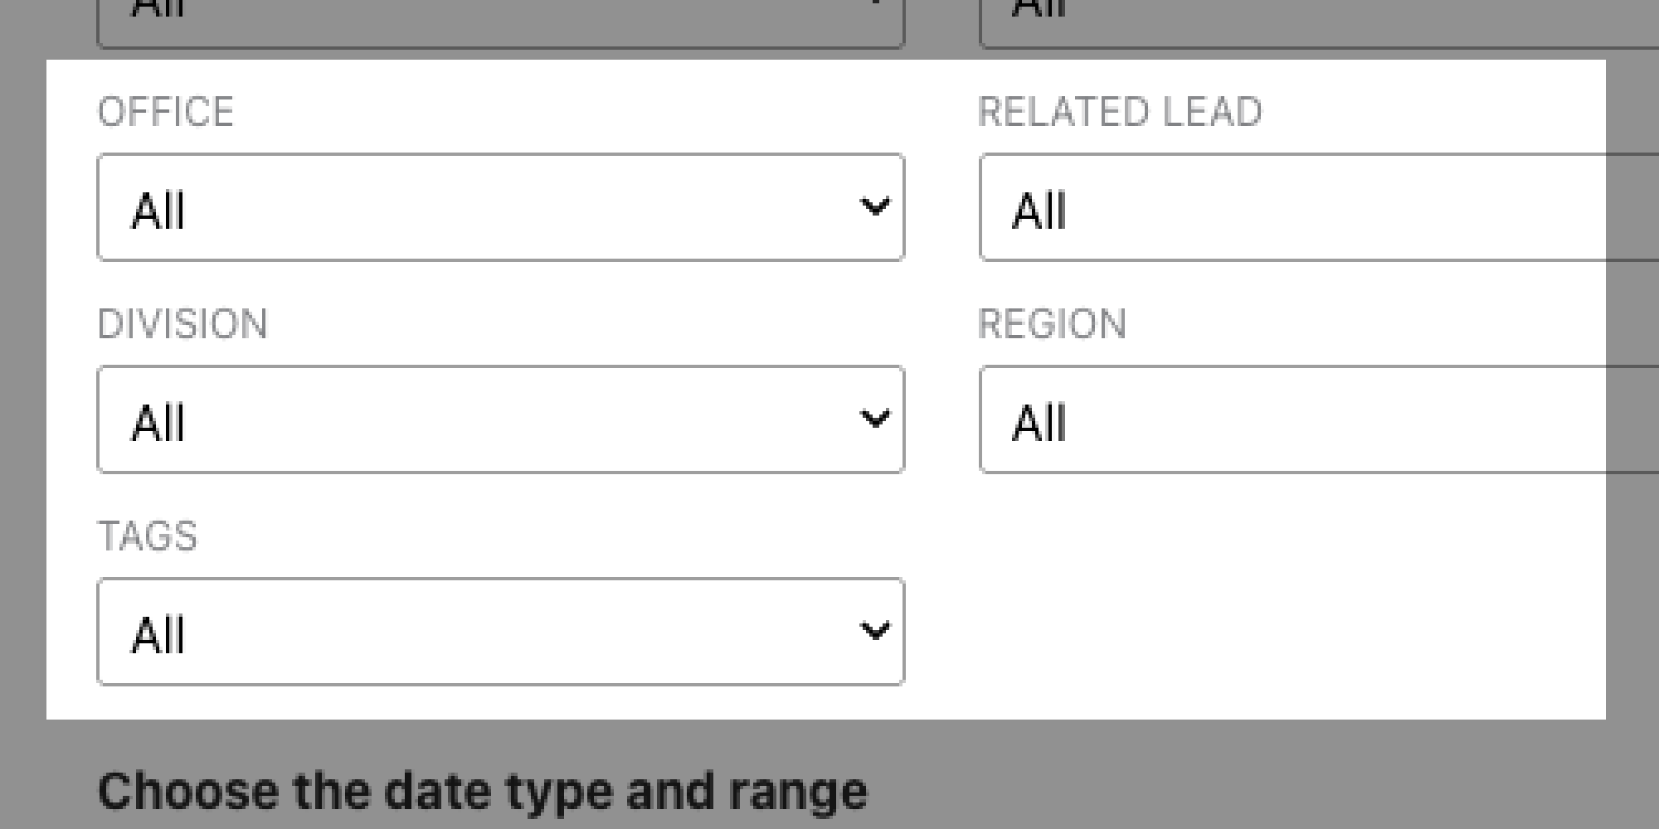Click 'Choose the date type and range' heading

[483, 791]
